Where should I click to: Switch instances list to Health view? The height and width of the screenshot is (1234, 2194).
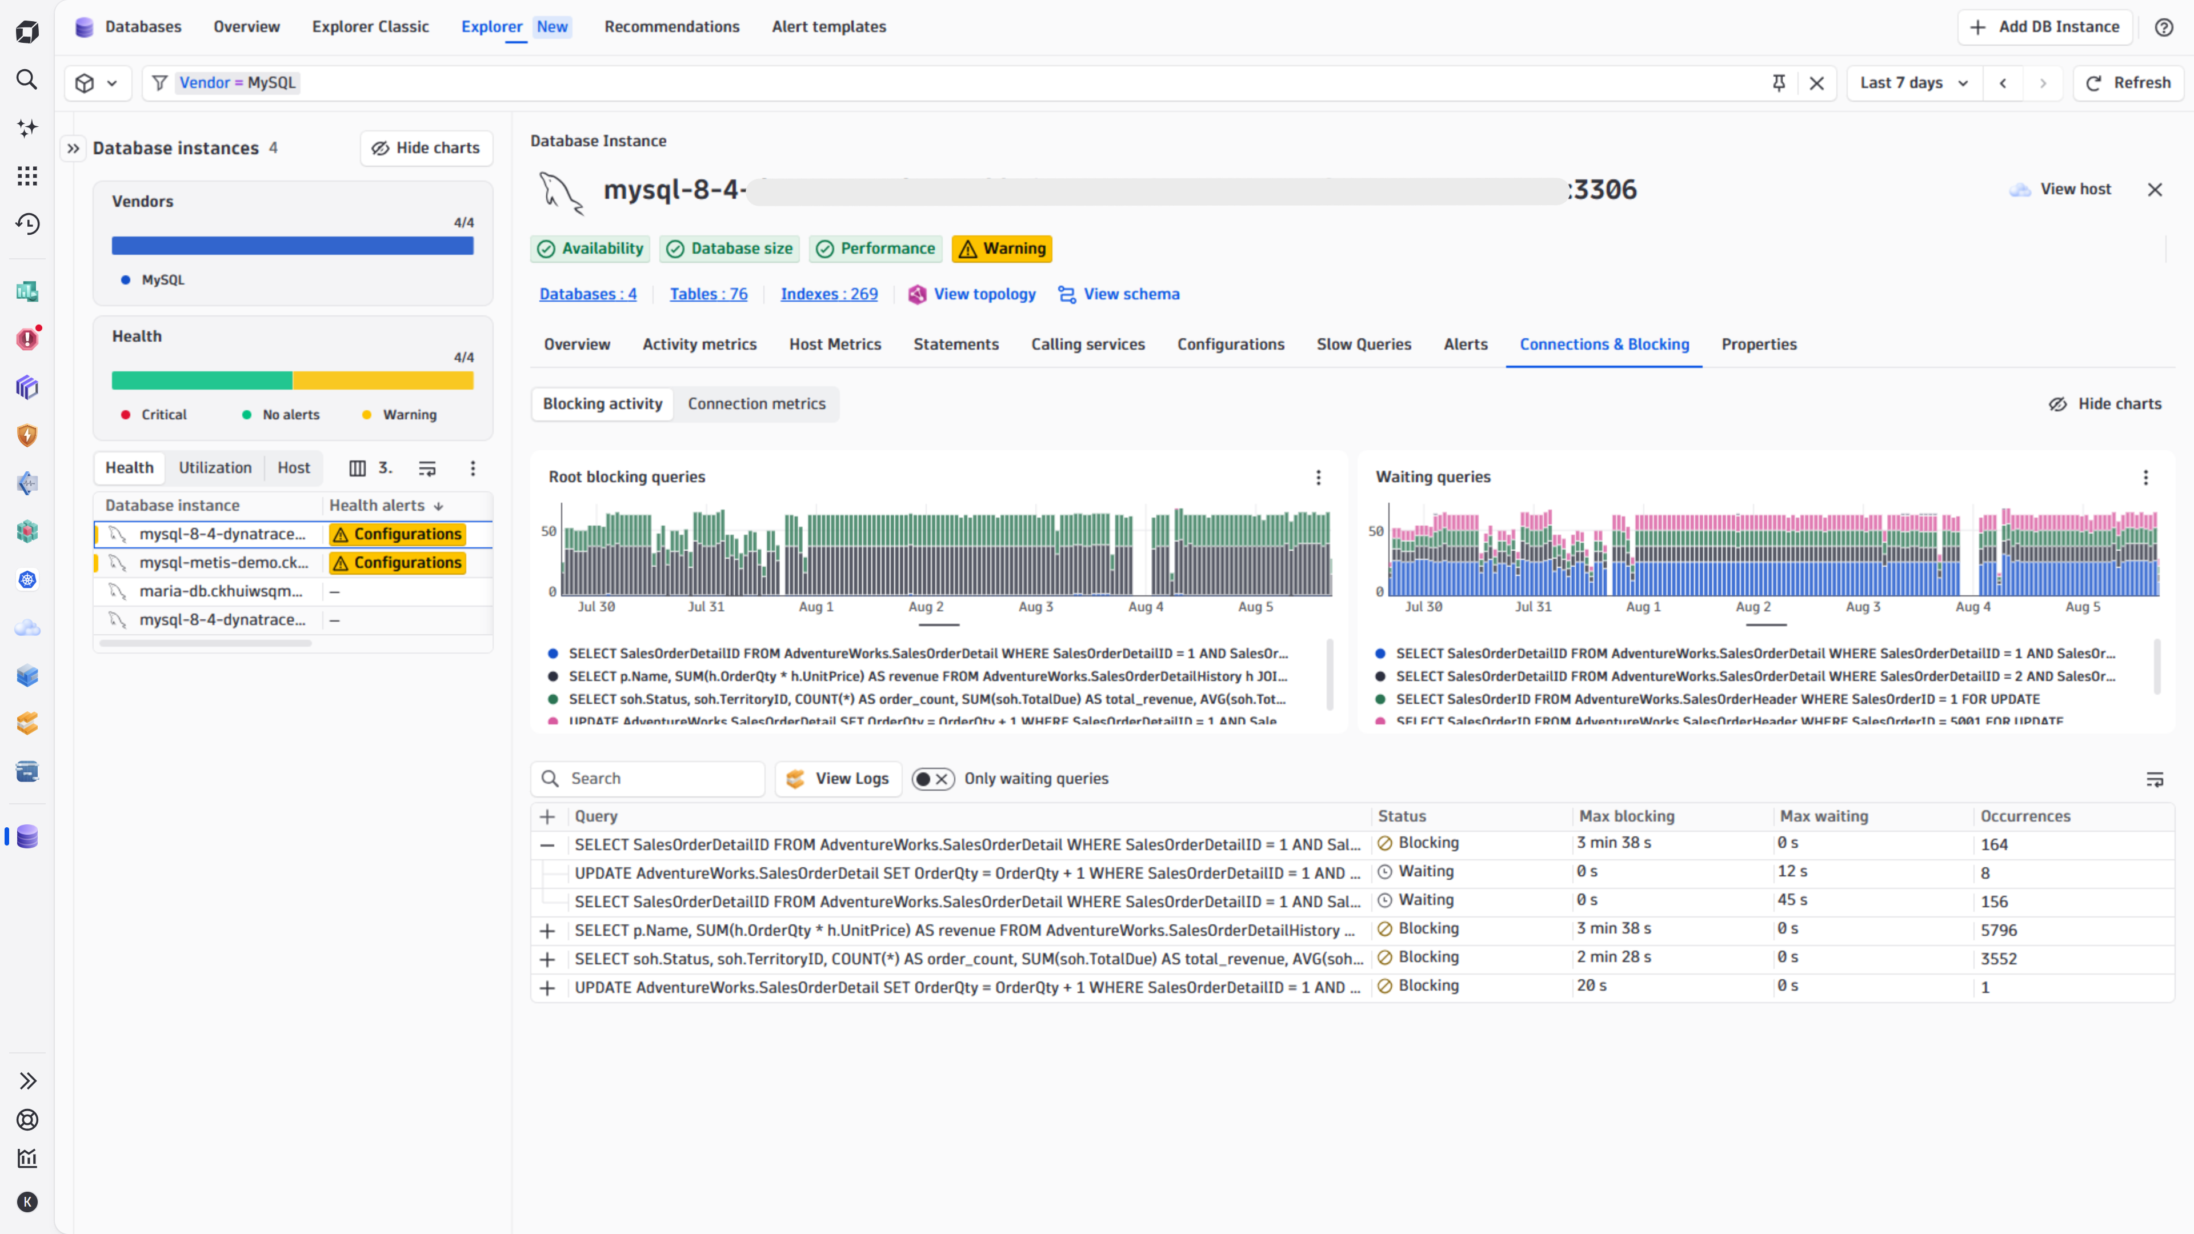coord(130,467)
